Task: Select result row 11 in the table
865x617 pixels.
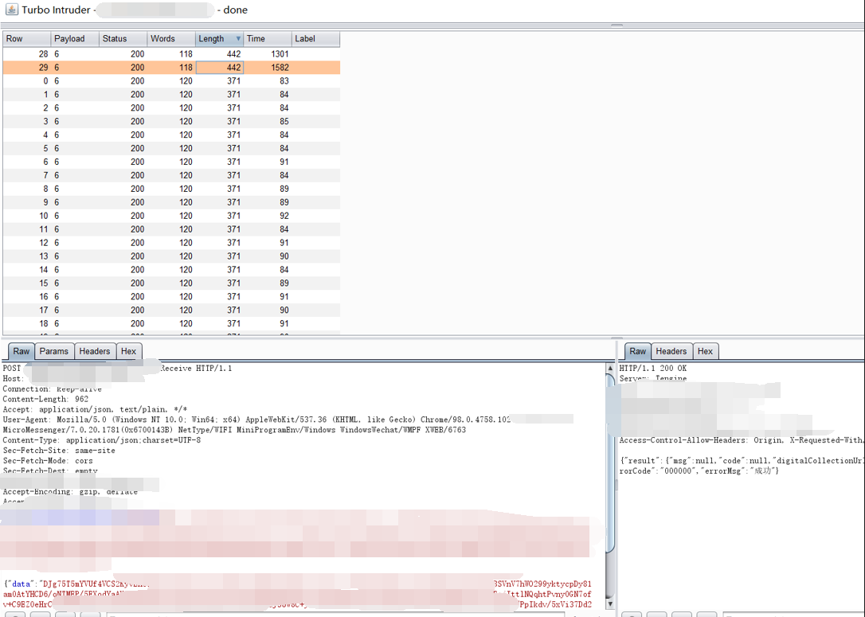Action: [171, 229]
